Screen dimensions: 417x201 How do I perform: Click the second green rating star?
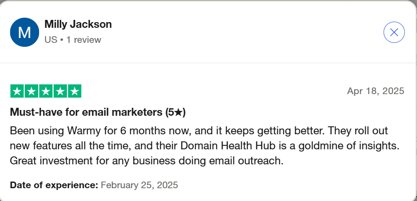pos(31,91)
